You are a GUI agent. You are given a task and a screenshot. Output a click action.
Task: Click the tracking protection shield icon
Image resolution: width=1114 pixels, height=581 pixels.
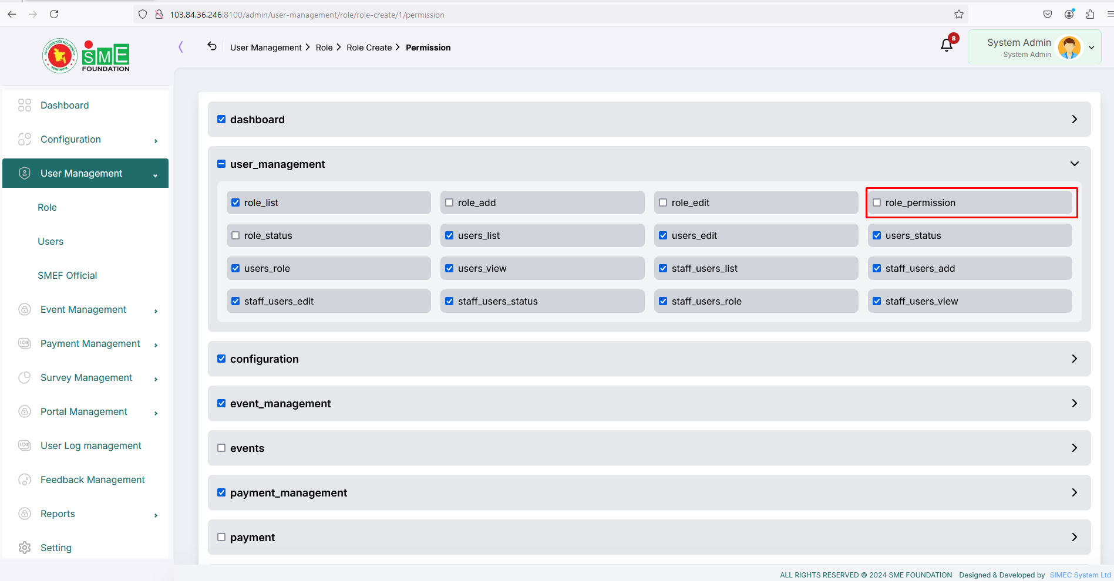click(143, 14)
